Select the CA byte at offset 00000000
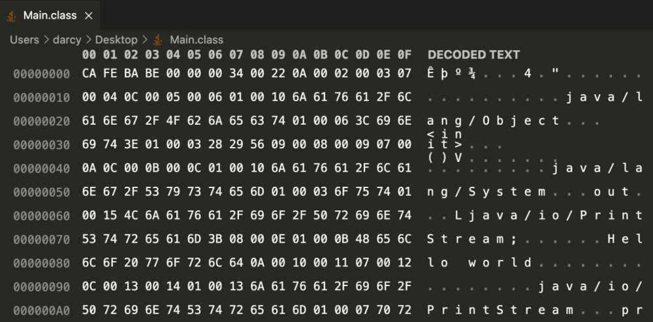 click(89, 74)
